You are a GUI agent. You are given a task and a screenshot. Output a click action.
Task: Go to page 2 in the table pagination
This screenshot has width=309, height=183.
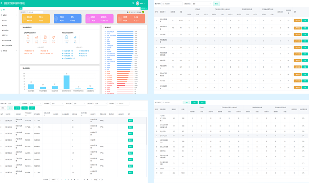(68, 180)
